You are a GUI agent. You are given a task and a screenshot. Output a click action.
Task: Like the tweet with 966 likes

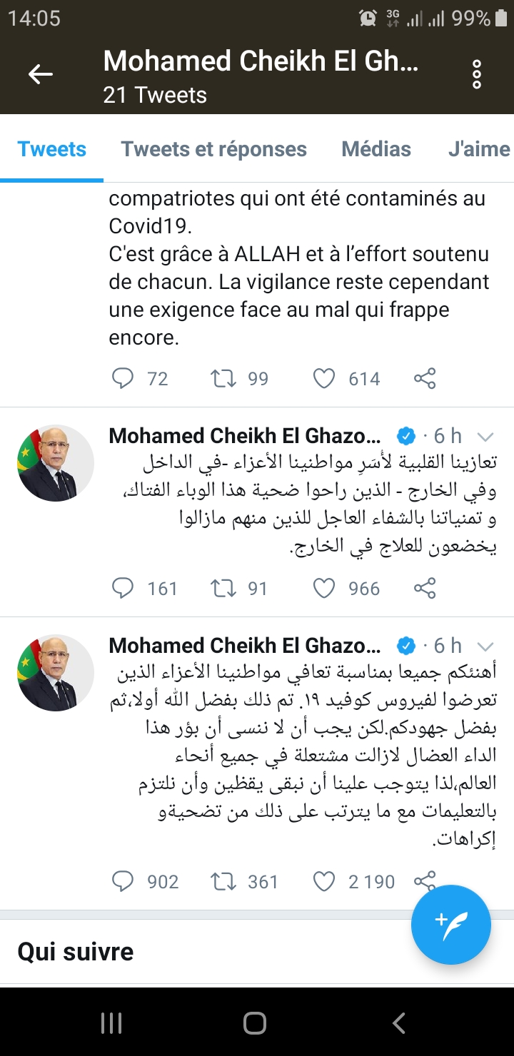[324, 588]
